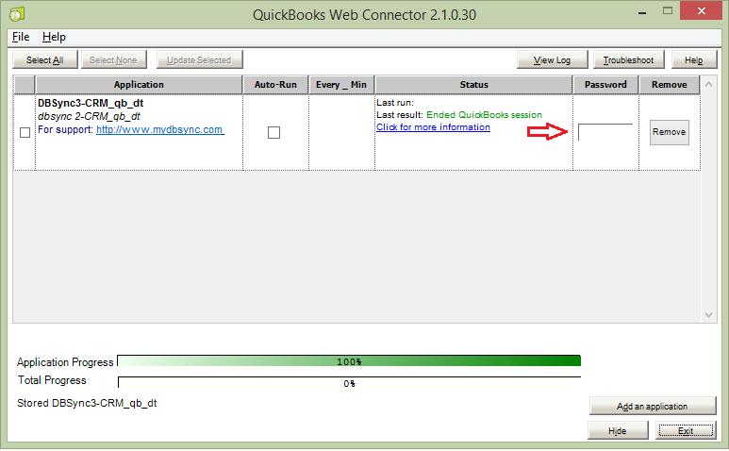Screen dimensions: 729x451
Task: Check the DBSync3-CRM_qb_dt application checkbox
Action: point(25,132)
